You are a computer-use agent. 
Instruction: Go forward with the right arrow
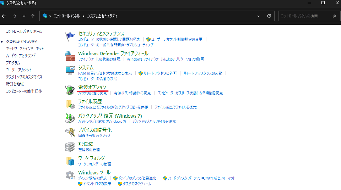click(x=14, y=16)
